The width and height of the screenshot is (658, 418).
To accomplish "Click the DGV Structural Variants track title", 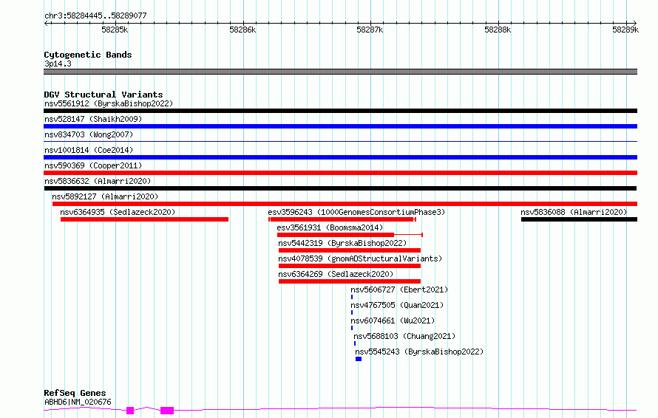I will click(x=104, y=95).
